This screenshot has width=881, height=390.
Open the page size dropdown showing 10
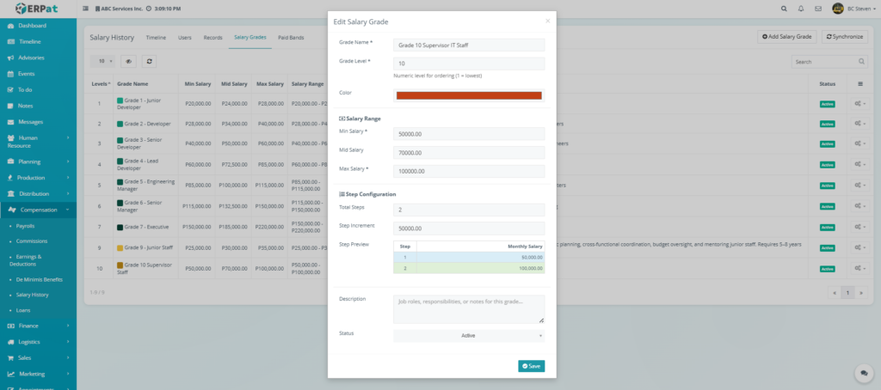coord(104,62)
